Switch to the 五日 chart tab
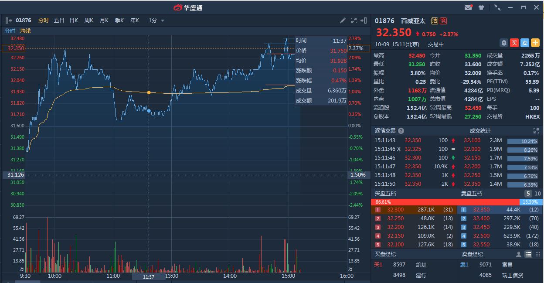Screen dimensions: 544x283 click(x=59, y=20)
